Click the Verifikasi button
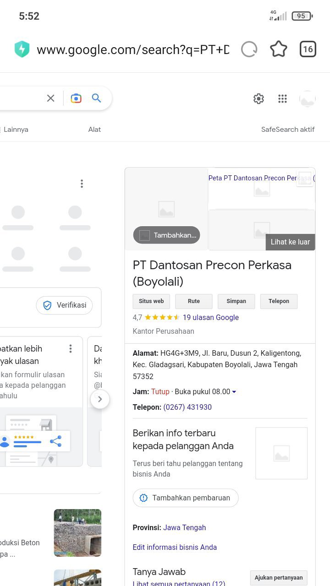Image resolution: width=330 pixels, height=586 pixels. pyautogui.click(x=64, y=305)
